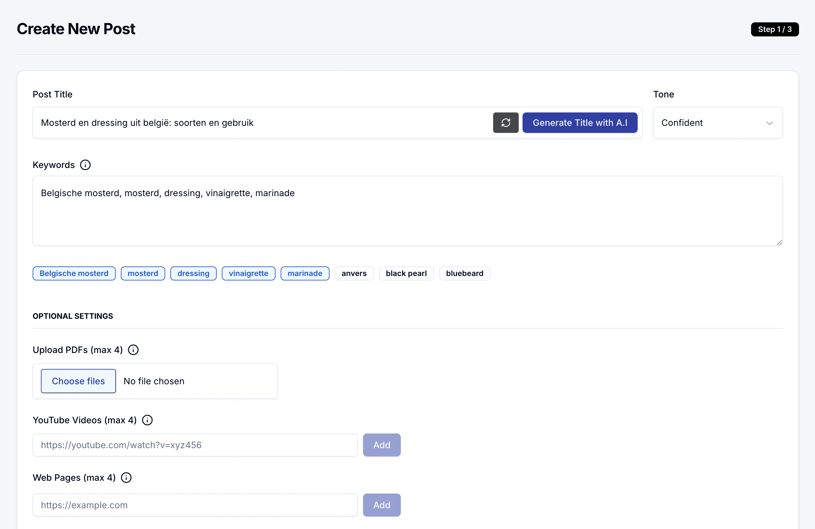The height and width of the screenshot is (529, 815).
Task: Select the black pearl keyword suggestion
Action: point(406,273)
